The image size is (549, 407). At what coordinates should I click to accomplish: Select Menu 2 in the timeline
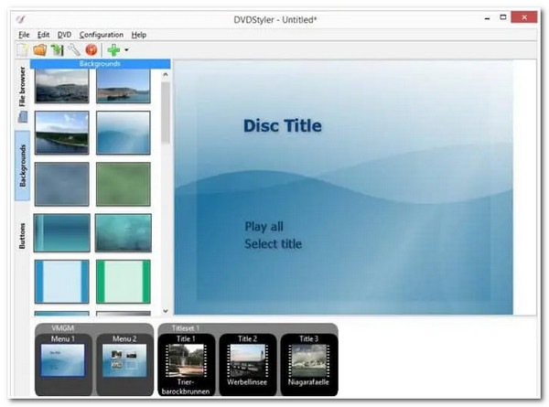(124, 364)
